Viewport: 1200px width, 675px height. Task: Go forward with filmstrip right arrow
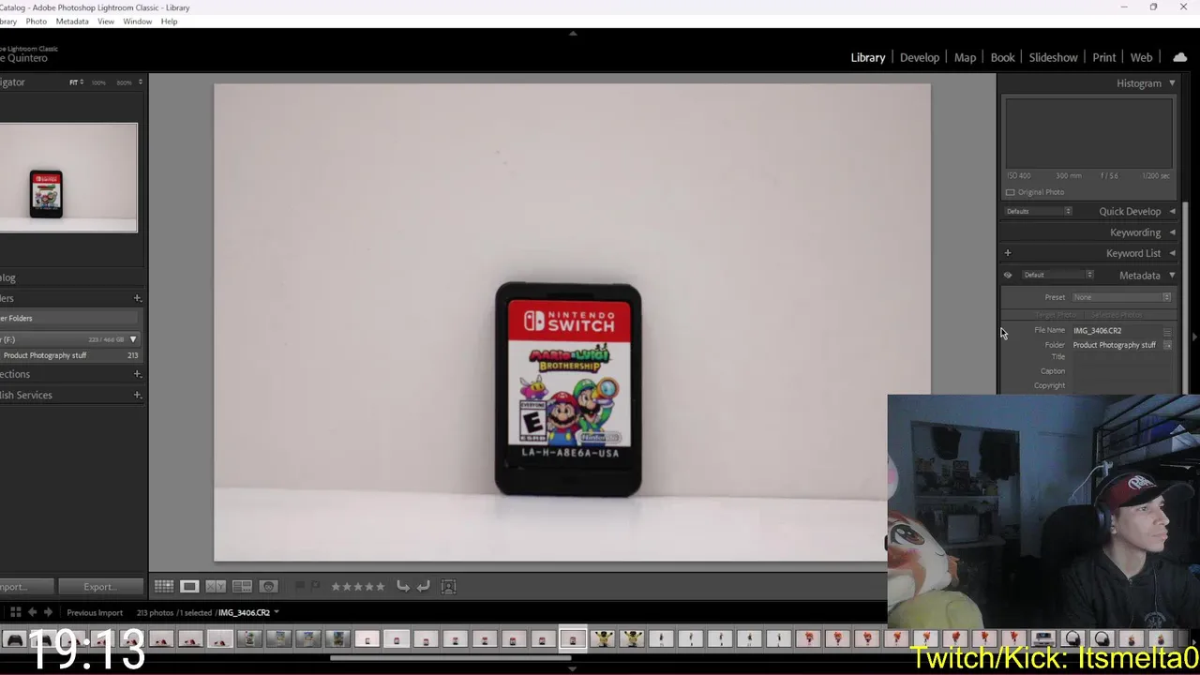click(x=48, y=612)
